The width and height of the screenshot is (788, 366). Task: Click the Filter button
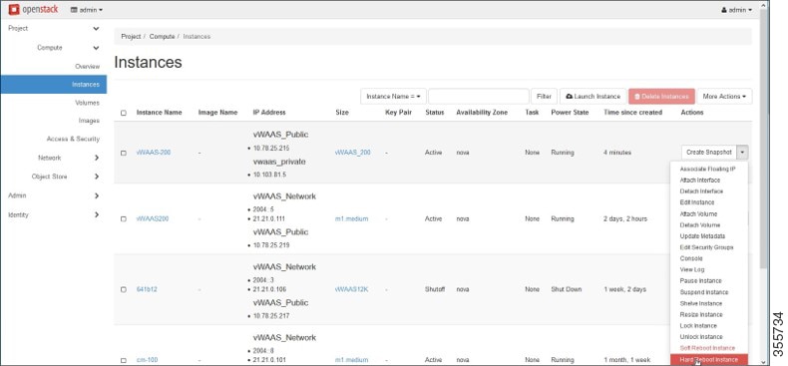point(544,96)
